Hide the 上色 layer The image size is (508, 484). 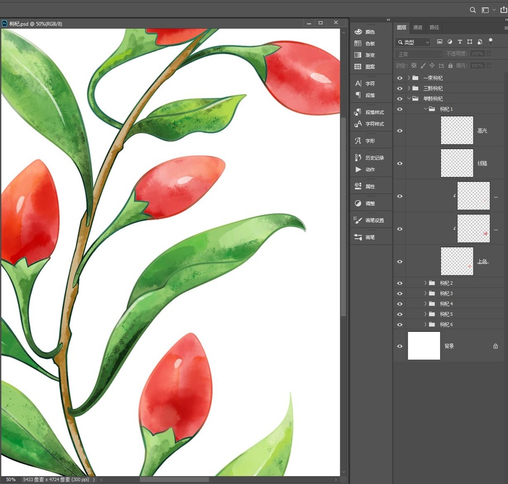[400, 261]
